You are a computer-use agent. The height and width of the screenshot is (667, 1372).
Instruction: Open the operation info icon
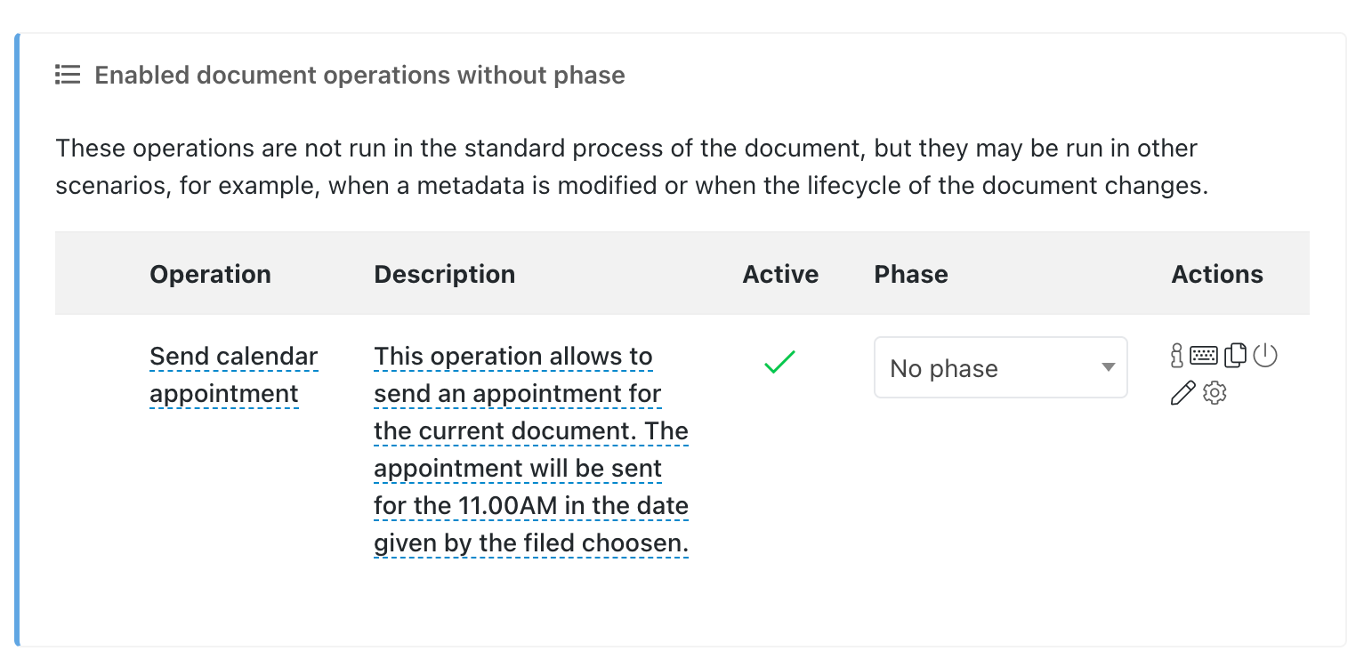(1176, 356)
